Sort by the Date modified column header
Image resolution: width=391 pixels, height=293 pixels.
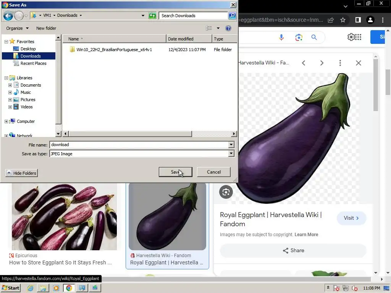(x=189, y=39)
